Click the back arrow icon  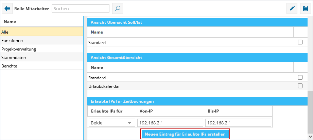click(7, 8)
